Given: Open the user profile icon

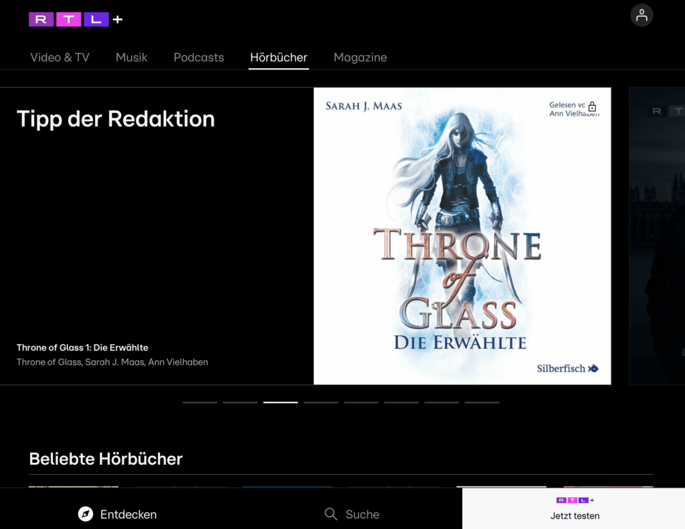Looking at the screenshot, I should 642,15.
